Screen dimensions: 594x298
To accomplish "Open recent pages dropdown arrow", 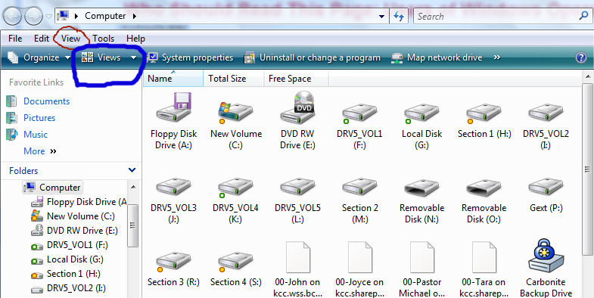I will tap(48, 17).
